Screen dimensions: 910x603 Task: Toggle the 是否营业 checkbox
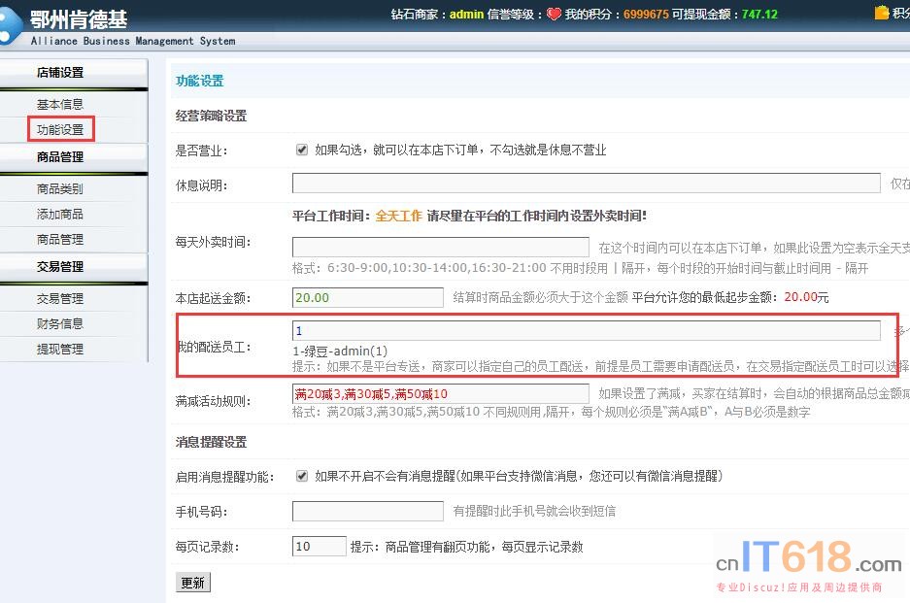(x=302, y=151)
